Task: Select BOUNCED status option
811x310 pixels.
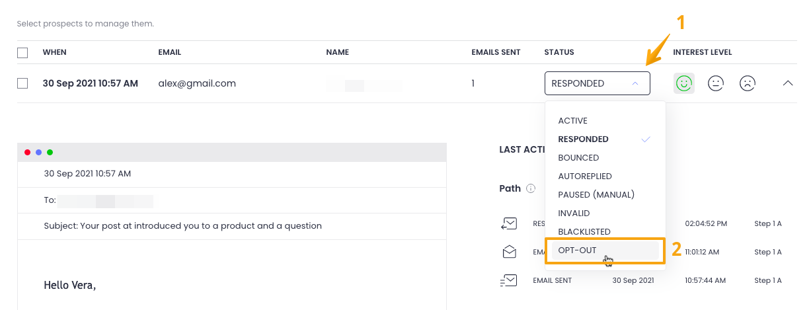Action: click(x=578, y=158)
